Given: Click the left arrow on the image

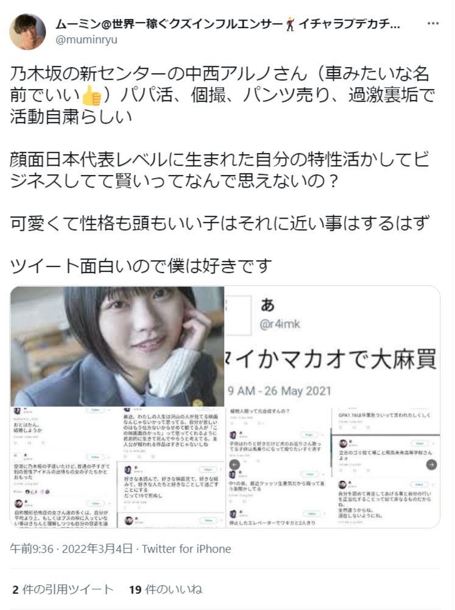Looking at the screenshot, I should 235,464.
